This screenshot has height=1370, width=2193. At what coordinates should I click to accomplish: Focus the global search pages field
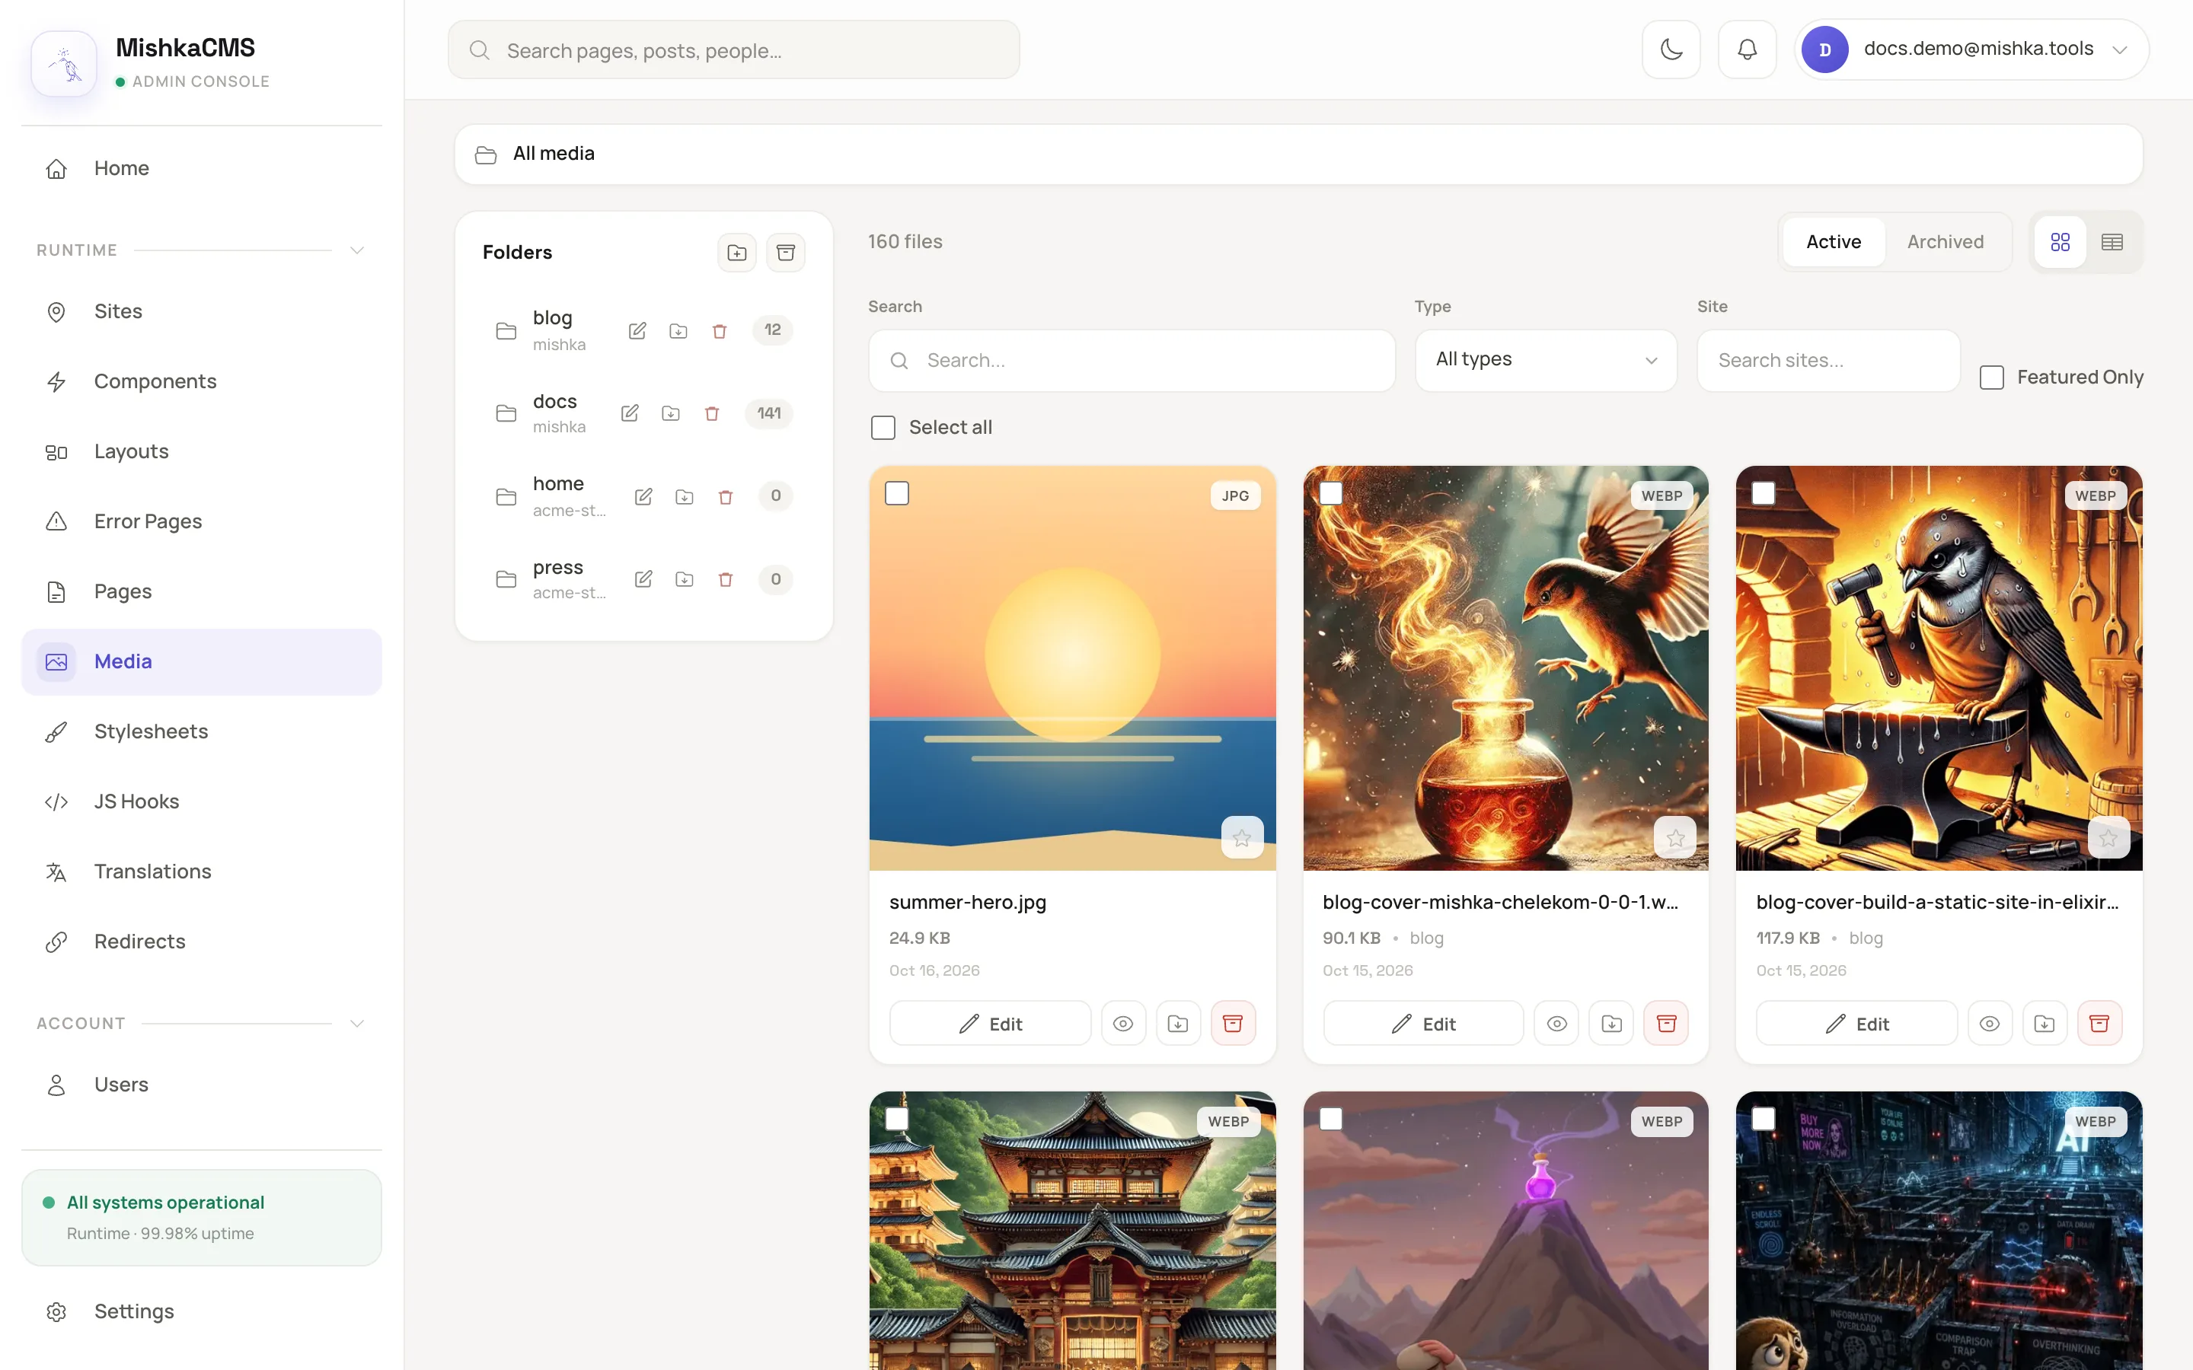(x=733, y=49)
